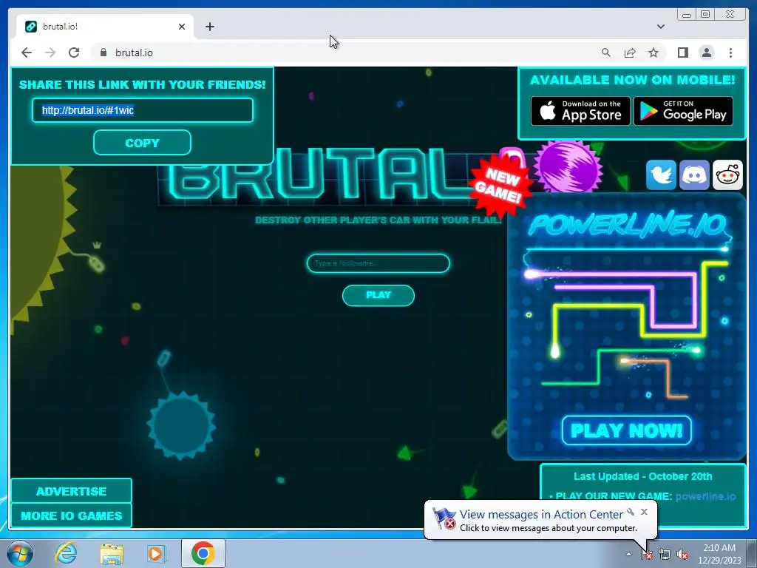Click View messages in Action Center balloon
Image resolution: width=757 pixels, height=568 pixels.
point(541,515)
